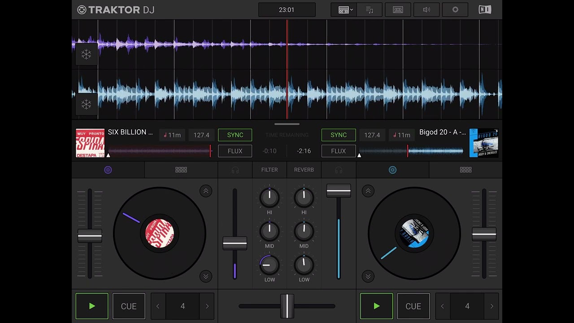Activate the right deck 4-beat loop
Image resolution: width=574 pixels, height=323 pixels.
tap(467, 306)
